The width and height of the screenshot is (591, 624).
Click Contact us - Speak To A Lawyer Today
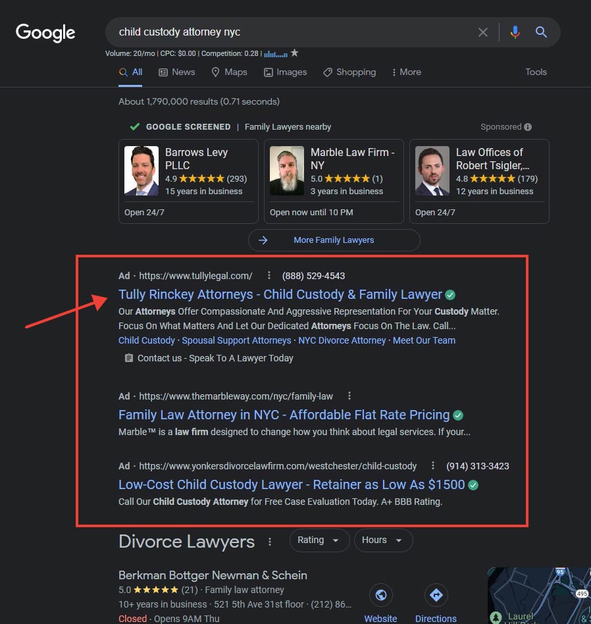point(215,358)
